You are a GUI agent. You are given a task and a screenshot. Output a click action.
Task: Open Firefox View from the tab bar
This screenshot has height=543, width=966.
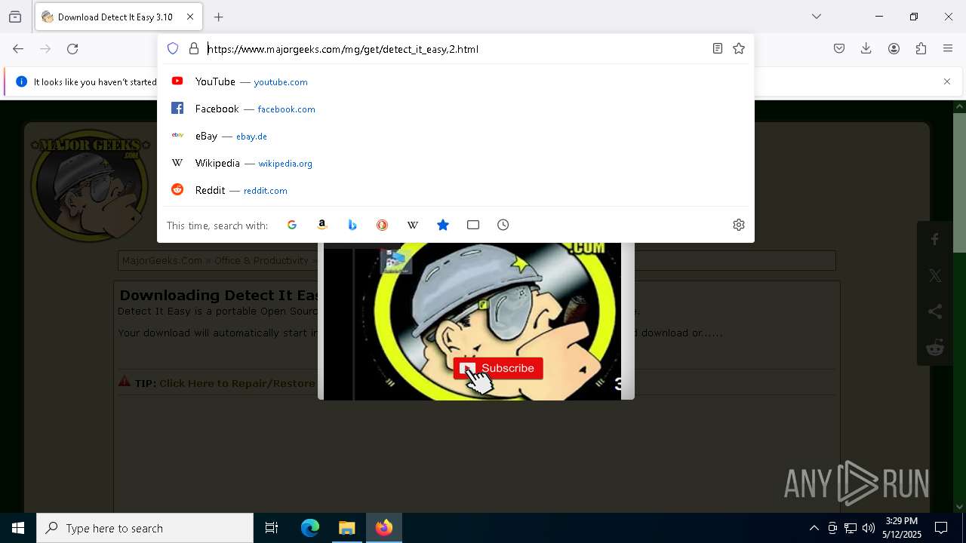click(x=15, y=17)
